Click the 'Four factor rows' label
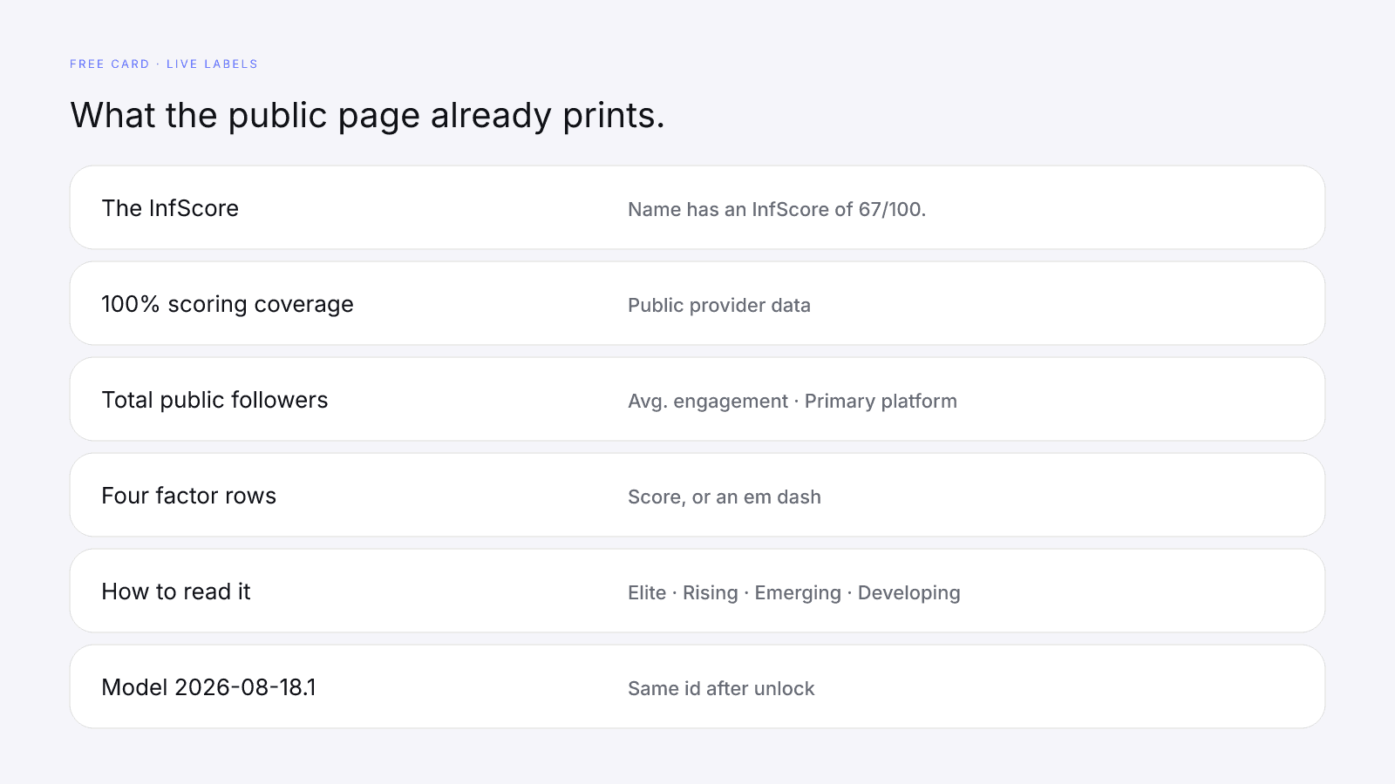 pos(188,496)
